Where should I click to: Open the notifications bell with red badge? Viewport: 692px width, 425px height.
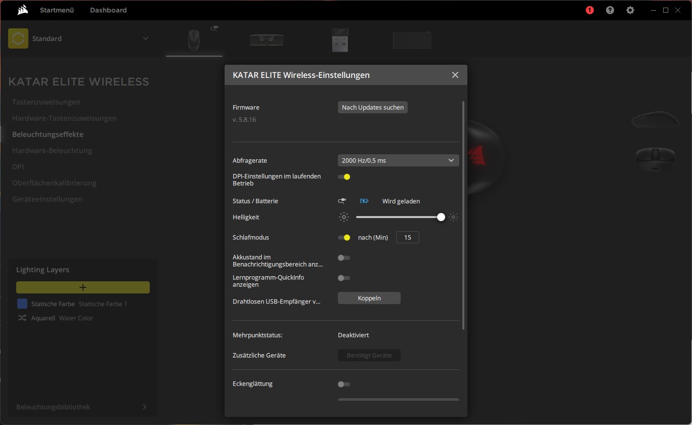coord(589,10)
